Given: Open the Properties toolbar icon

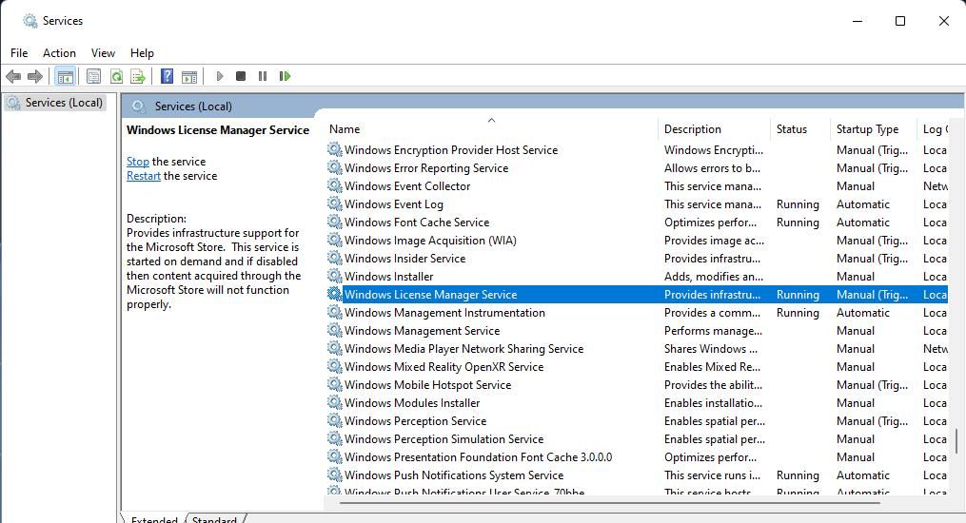Looking at the screenshot, I should pyautogui.click(x=93, y=76).
